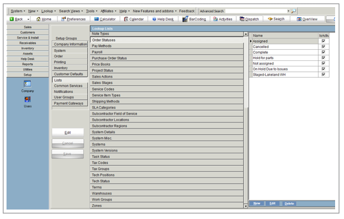
Task: Select the Warehouses lookup list
Action: coord(167,193)
